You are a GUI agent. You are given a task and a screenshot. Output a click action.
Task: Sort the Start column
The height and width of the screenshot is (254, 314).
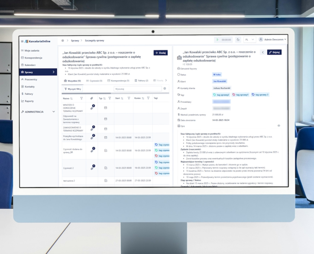122,98
